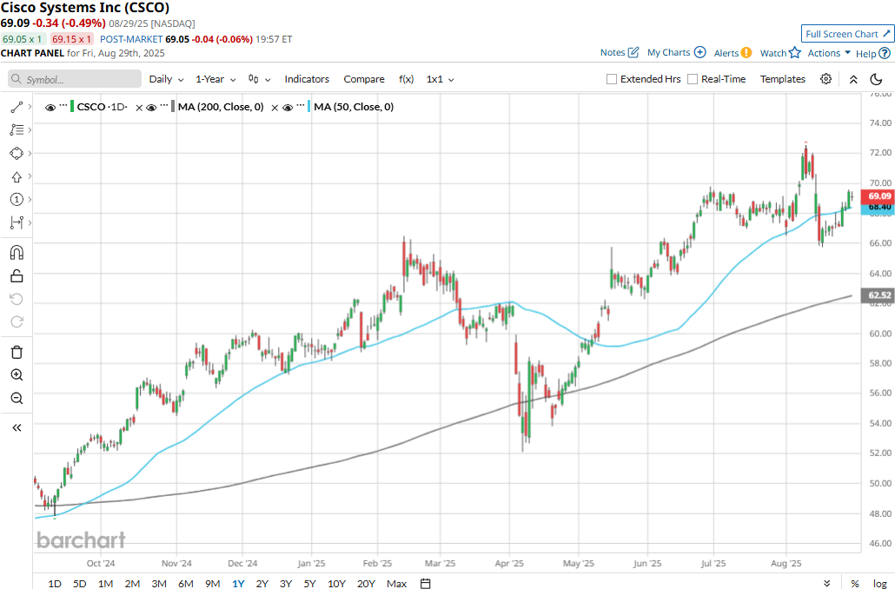
Task: Select the numbered label annotation tool
Action: point(17,199)
